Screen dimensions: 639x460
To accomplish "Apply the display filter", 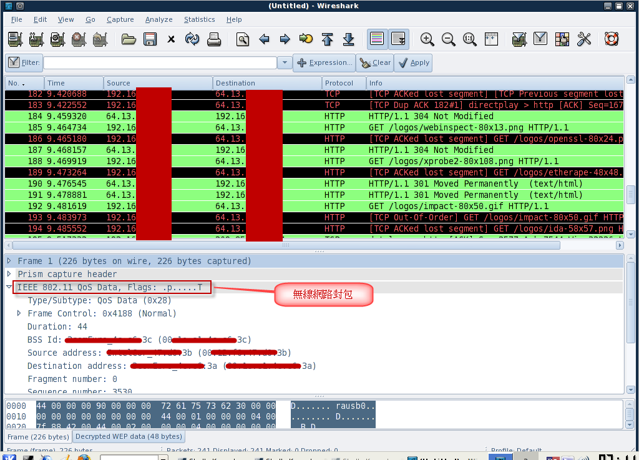I will point(413,63).
